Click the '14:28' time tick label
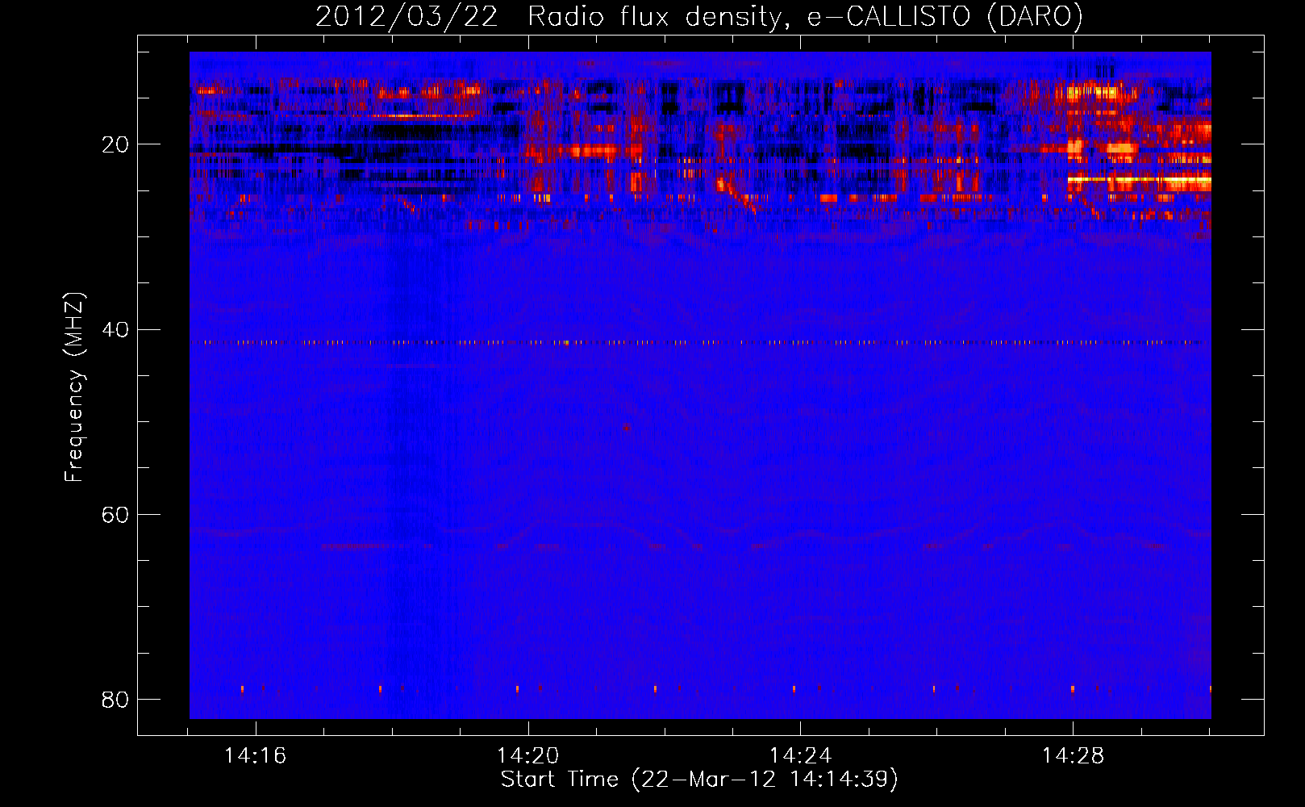The height and width of the screenshot is (807, 1305). [1073, 756]
